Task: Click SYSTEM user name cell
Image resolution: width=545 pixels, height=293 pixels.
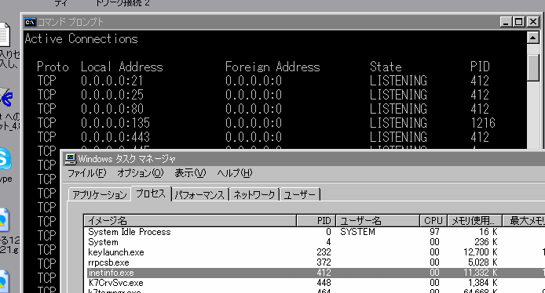Action: (357, 232)
